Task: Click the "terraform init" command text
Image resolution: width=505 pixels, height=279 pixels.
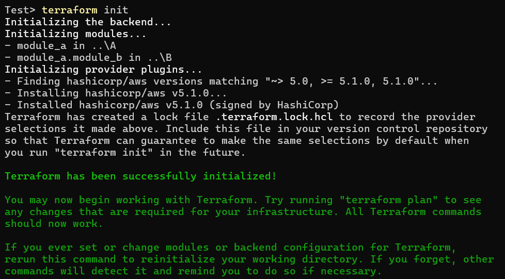Action: (85, 10)
